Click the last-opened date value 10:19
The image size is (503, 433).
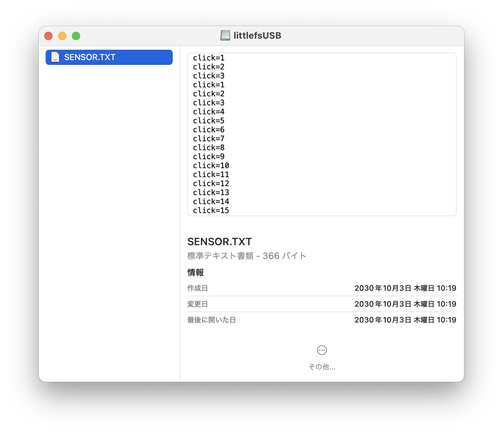click(x=447, y=320)
